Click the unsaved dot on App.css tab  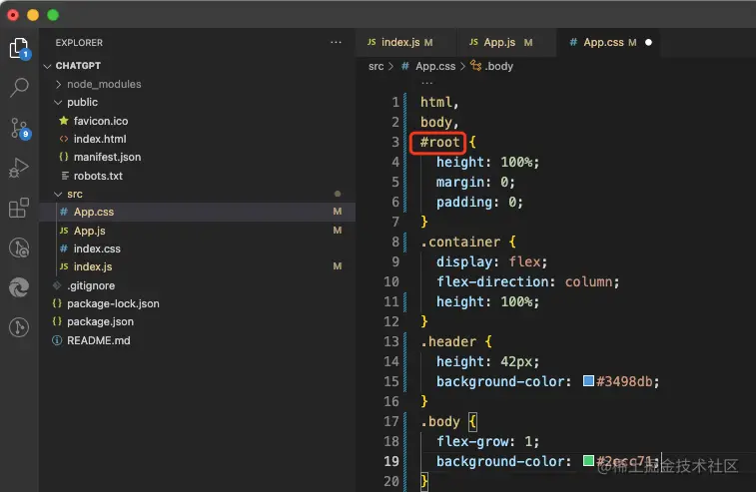[648, 42]
